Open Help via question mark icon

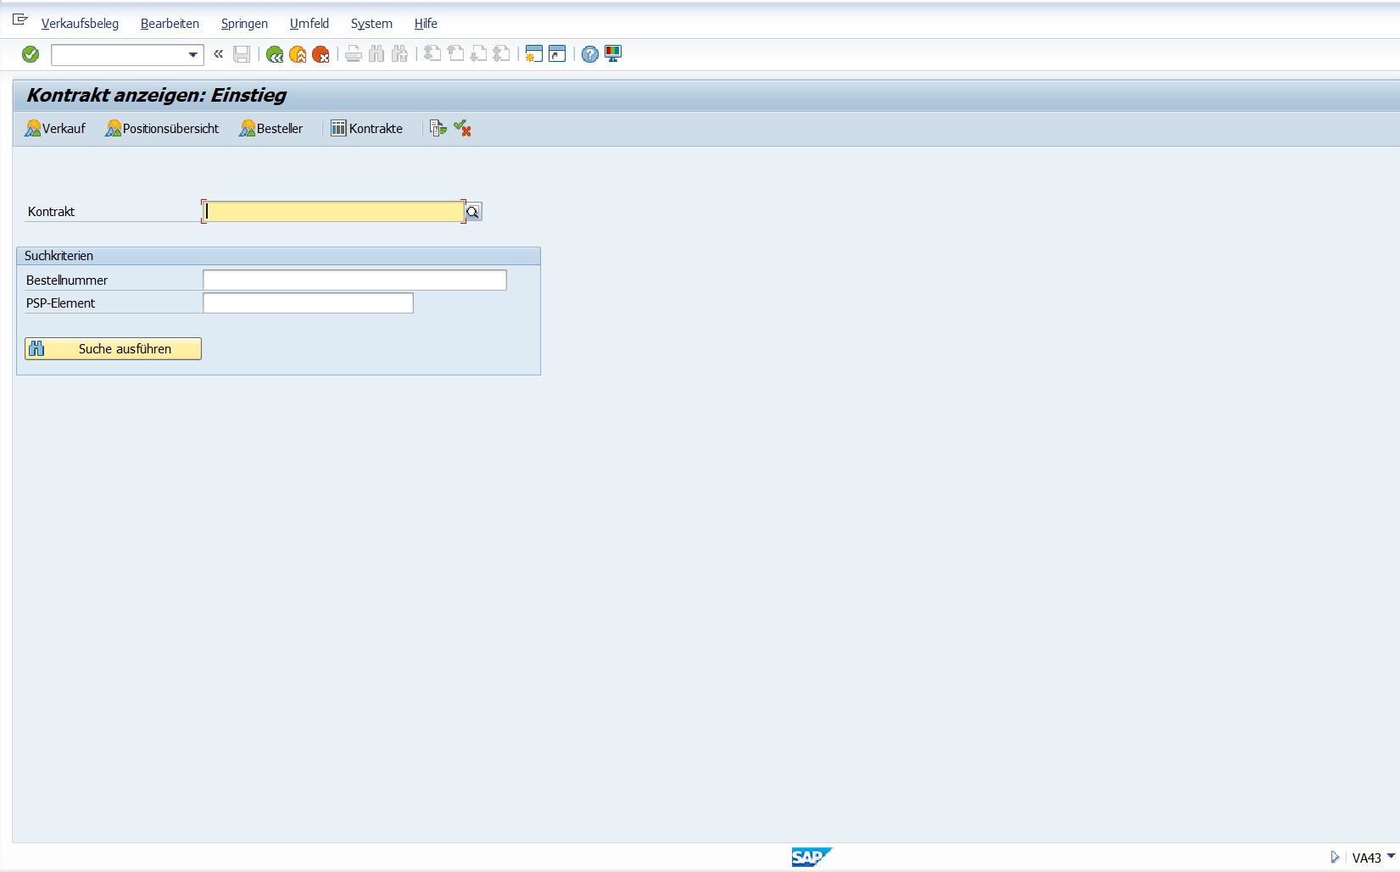590,54
